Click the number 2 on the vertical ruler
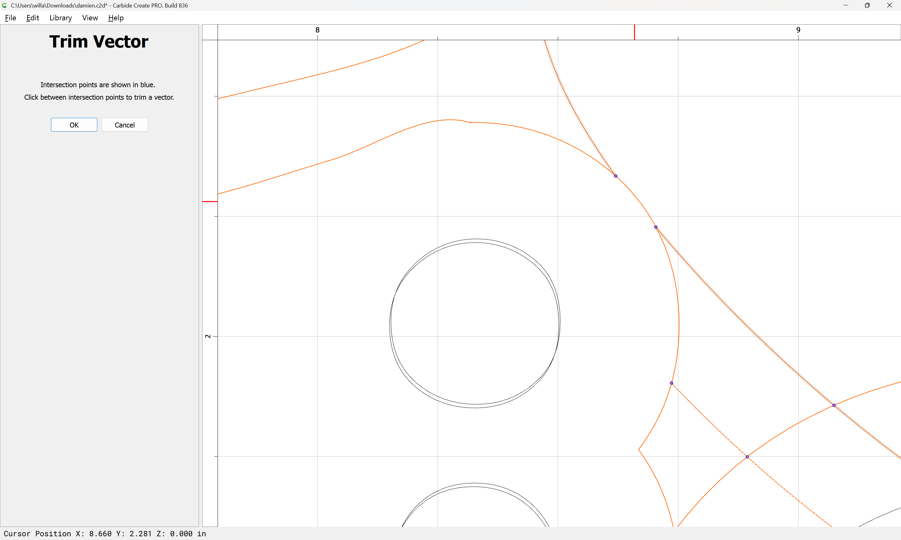 [208, 336]
